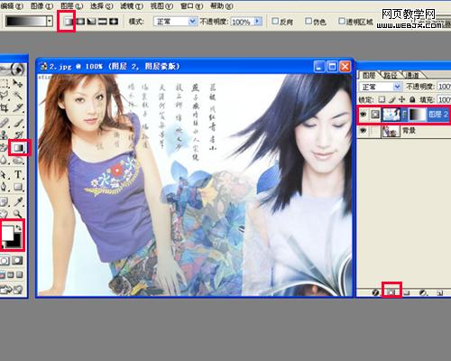
Task: Toggle lock transparent pixels in the Layers panel
Action: 382,99
